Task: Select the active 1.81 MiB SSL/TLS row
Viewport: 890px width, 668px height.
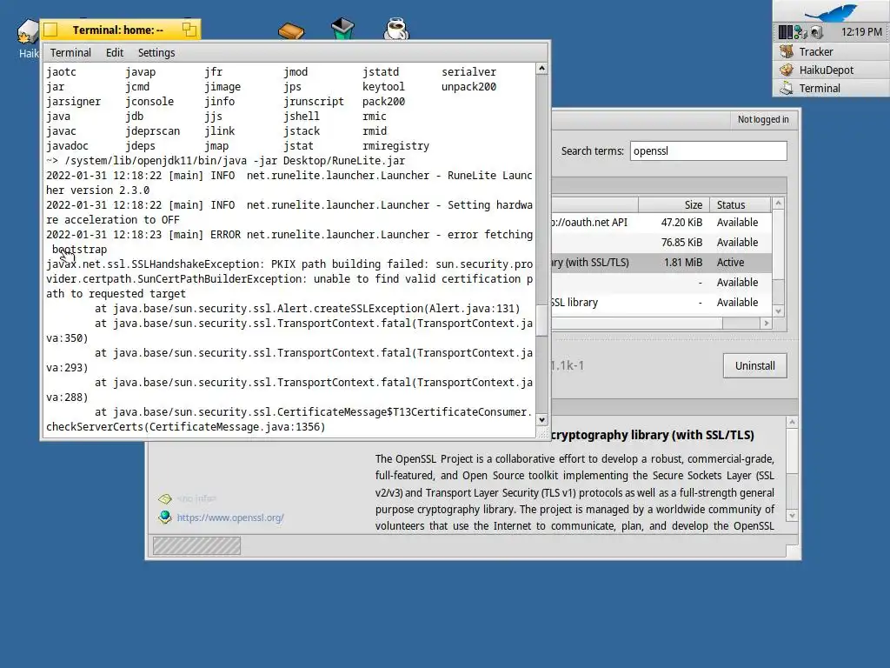Action: point(661,263)
